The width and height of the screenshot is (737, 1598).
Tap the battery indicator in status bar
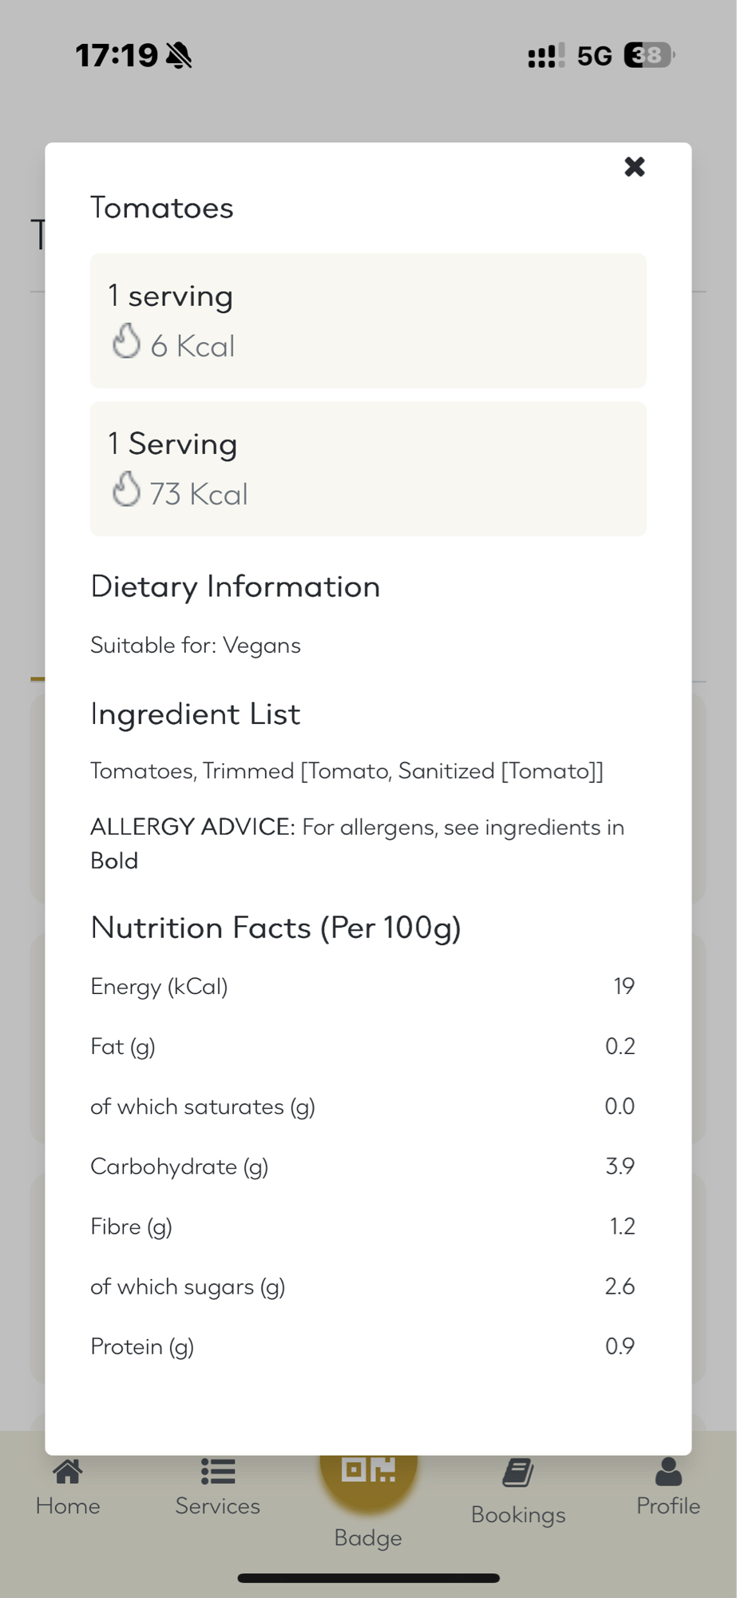pos(648,55)
